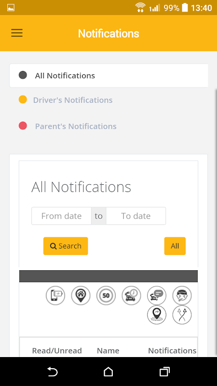
Task: Filter by phone battery notification icon
Action: (x=55, y=295)
